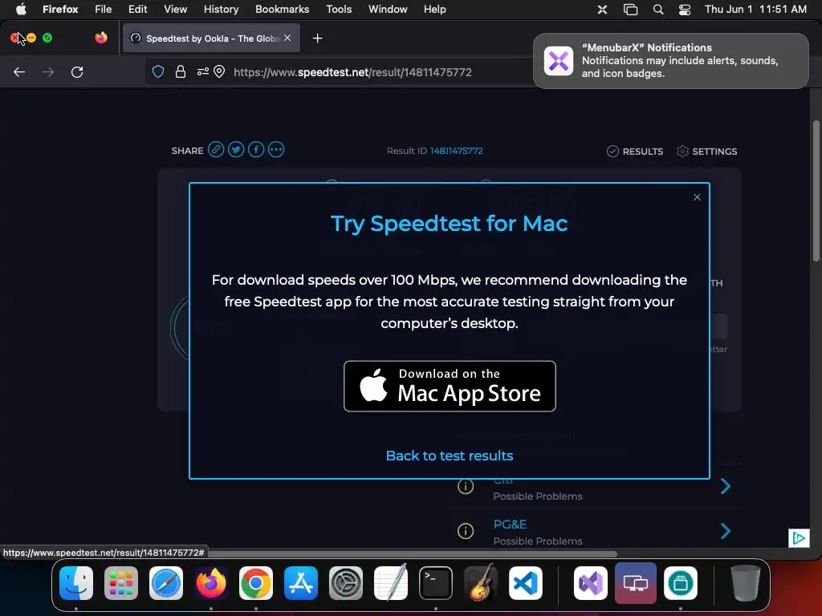Image resolution: width=822 pixels, height=616 pixels.
Task: Open the Bookmarks menu
Action: click(x=282, y=9)
